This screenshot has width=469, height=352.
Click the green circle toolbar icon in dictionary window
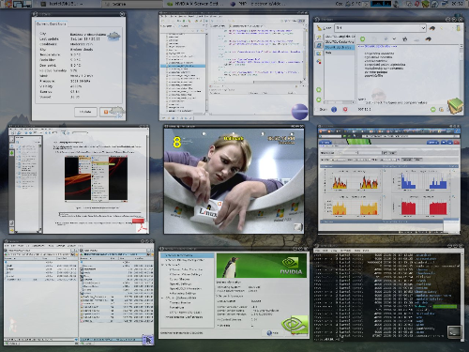click(363, 39)
